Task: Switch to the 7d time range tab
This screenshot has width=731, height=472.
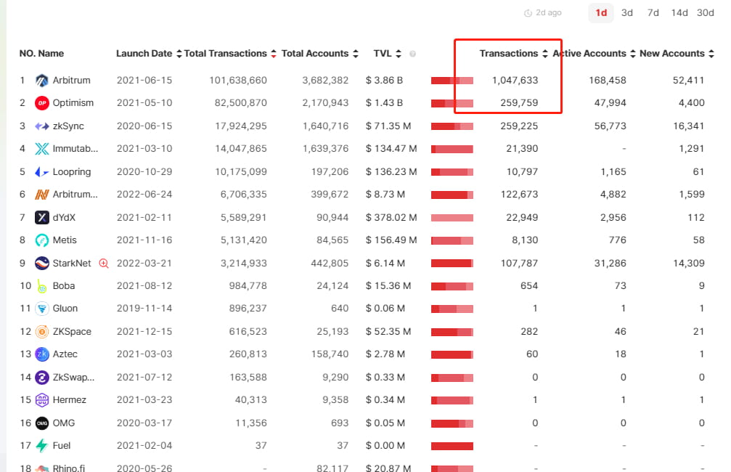Action: pyautogui.click(x=653, y=12)
